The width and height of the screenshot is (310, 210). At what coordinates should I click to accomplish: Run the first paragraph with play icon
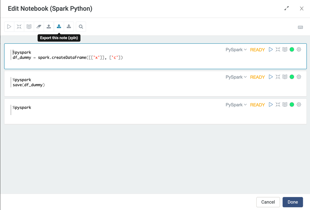click(271, 49)
